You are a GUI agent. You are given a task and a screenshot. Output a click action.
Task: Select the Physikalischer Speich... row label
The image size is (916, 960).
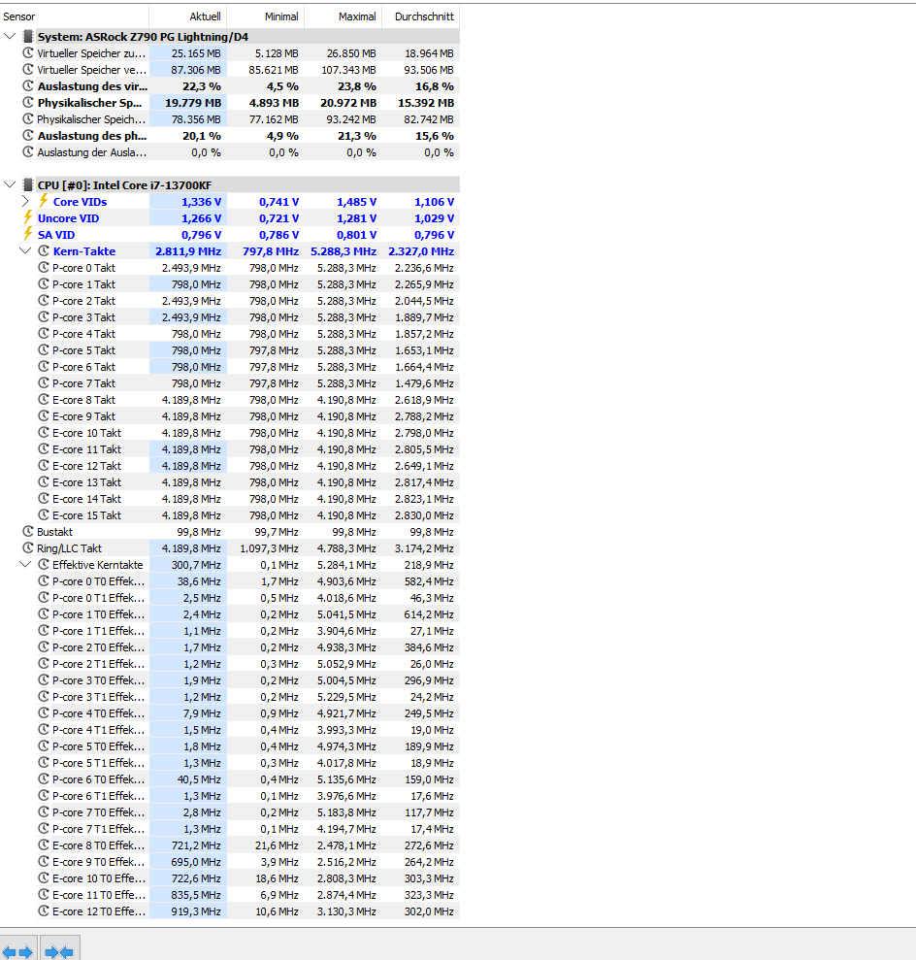(91, 119)
